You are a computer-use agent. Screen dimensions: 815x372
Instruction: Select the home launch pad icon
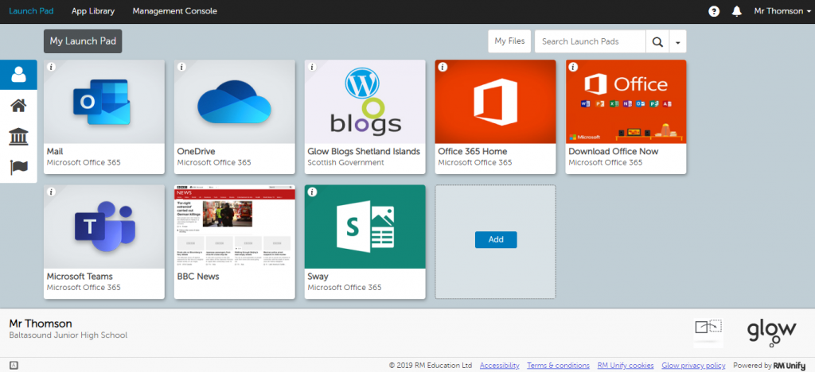[x=18, y=106]
